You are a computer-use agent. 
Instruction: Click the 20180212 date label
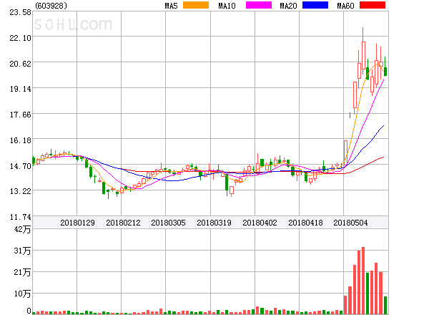click(x=123, y=223)
